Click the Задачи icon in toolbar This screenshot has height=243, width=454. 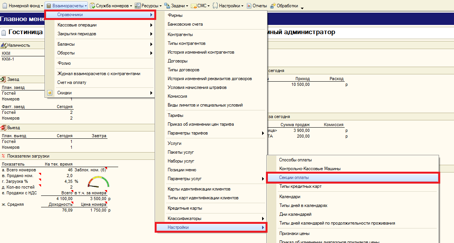(x=167, y=6)
